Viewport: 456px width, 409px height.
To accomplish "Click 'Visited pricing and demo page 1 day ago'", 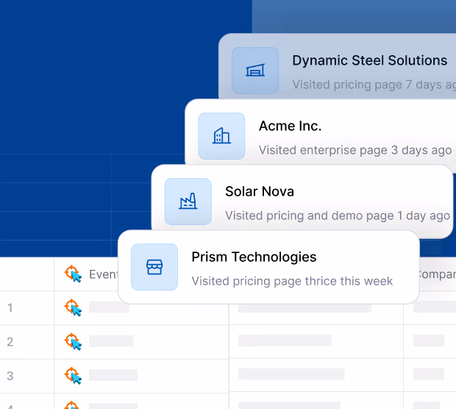I will tap(338, 216).
